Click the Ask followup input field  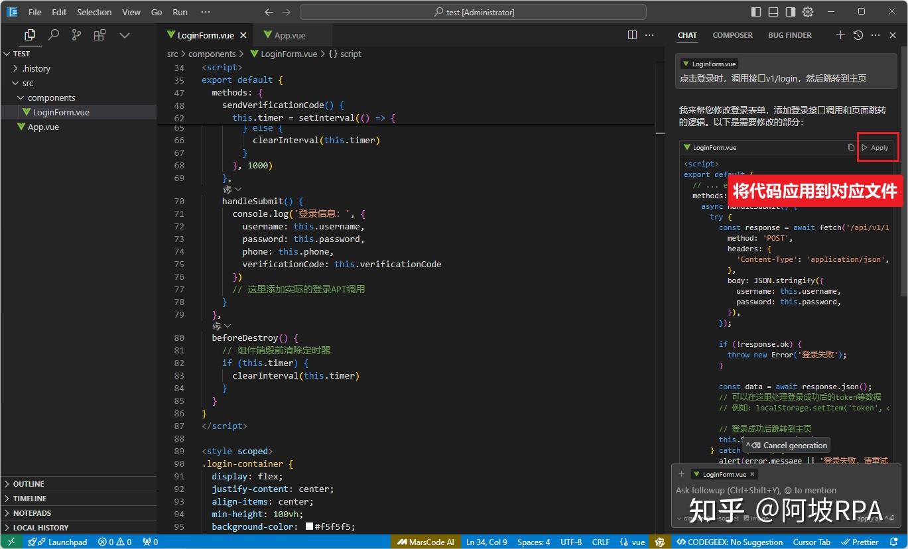(756, 491)
